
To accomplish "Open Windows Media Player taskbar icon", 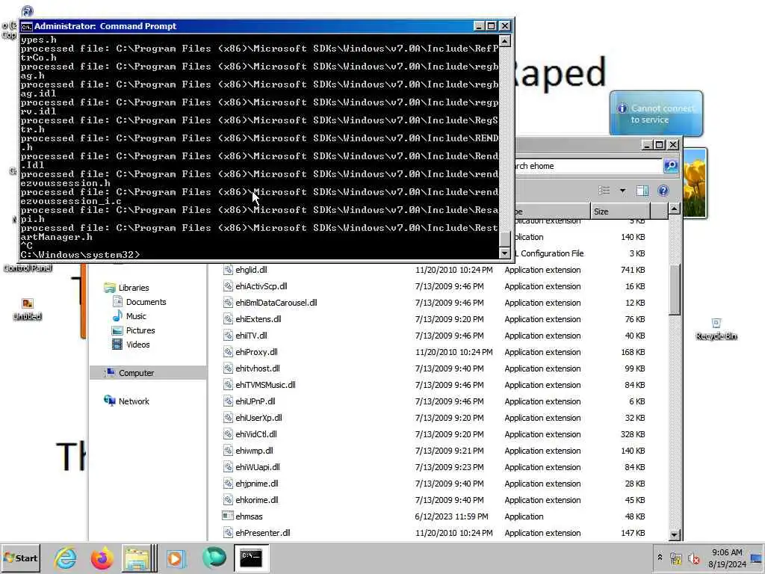I will pos(176,558).
